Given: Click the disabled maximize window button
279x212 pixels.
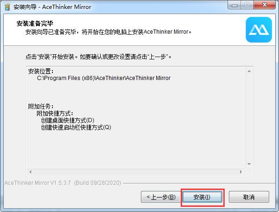Looking at the screenshot, I should click(x=247, y=5).
